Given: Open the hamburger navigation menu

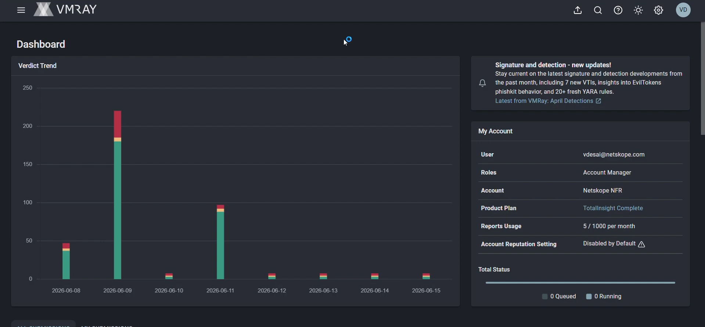Looking at the screenshot, I should (x=21, y=10).
